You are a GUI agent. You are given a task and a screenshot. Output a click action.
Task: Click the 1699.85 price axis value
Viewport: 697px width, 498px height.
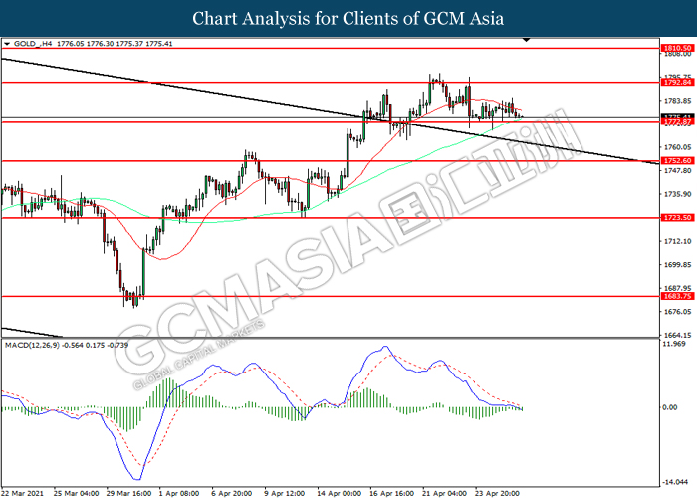pyautogui.click(x=677, y=265)
